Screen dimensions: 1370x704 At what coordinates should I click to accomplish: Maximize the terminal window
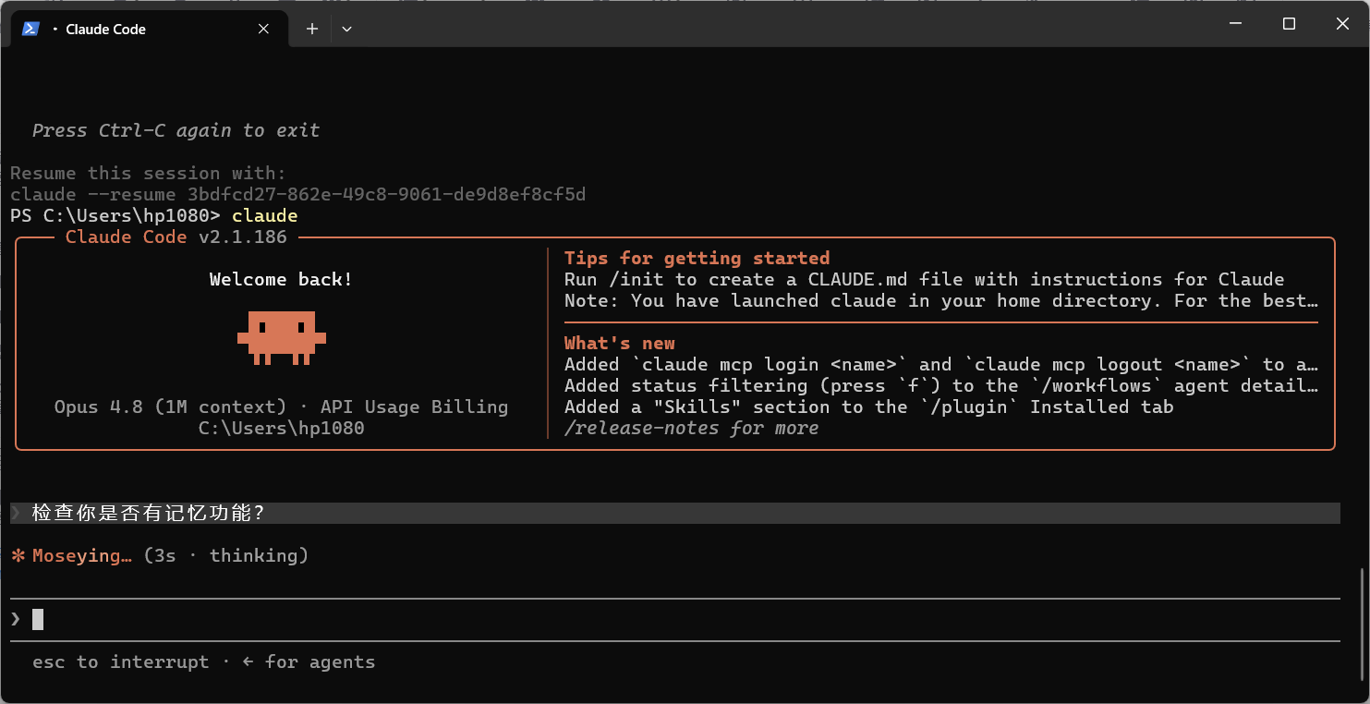pyautogui.click(x=1289, y=24)
